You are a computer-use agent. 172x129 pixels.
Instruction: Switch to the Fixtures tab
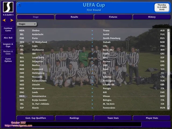coord(113,17)
